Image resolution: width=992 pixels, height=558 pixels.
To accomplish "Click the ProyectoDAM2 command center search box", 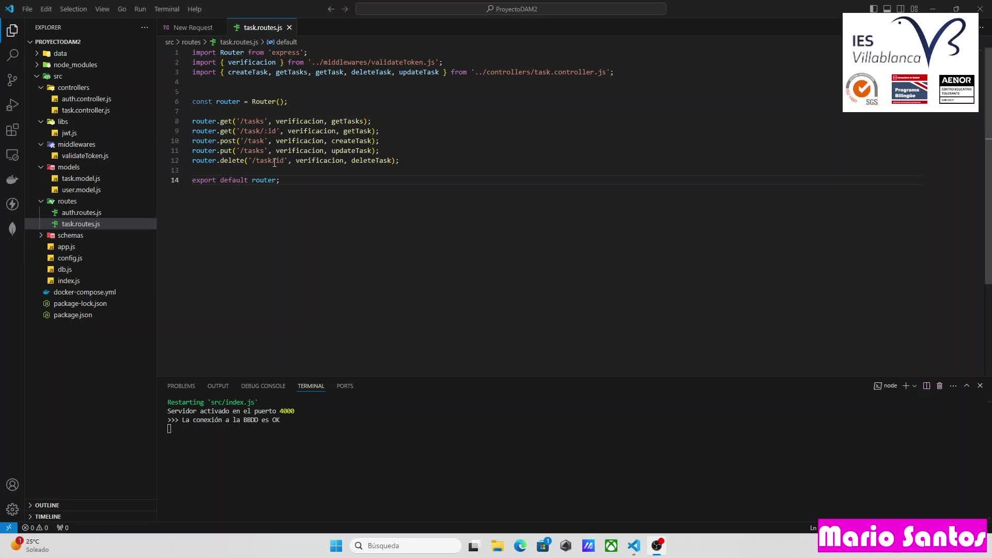I will click(x=510, y=9).
